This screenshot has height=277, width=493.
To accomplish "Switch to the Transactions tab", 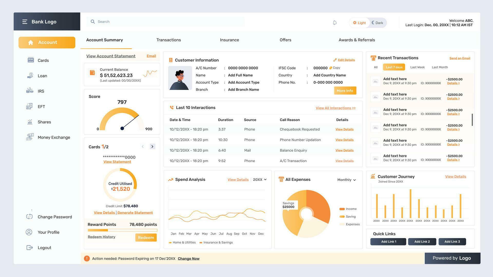I will (168, 40).
